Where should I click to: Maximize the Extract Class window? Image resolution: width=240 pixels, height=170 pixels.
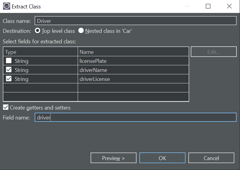pos(208,6)
